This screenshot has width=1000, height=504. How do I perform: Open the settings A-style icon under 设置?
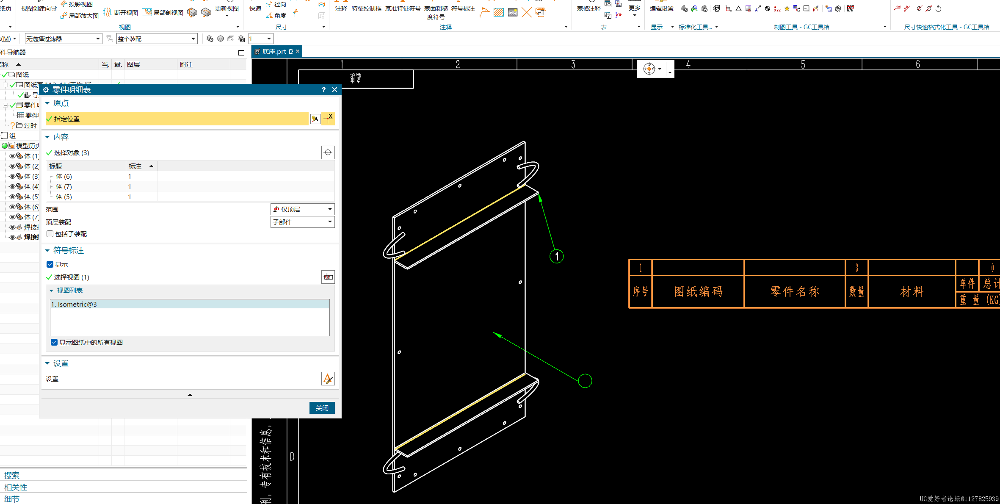click(x=328, y=379)
